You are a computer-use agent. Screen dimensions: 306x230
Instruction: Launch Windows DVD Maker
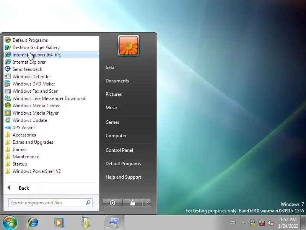point(51,84)
